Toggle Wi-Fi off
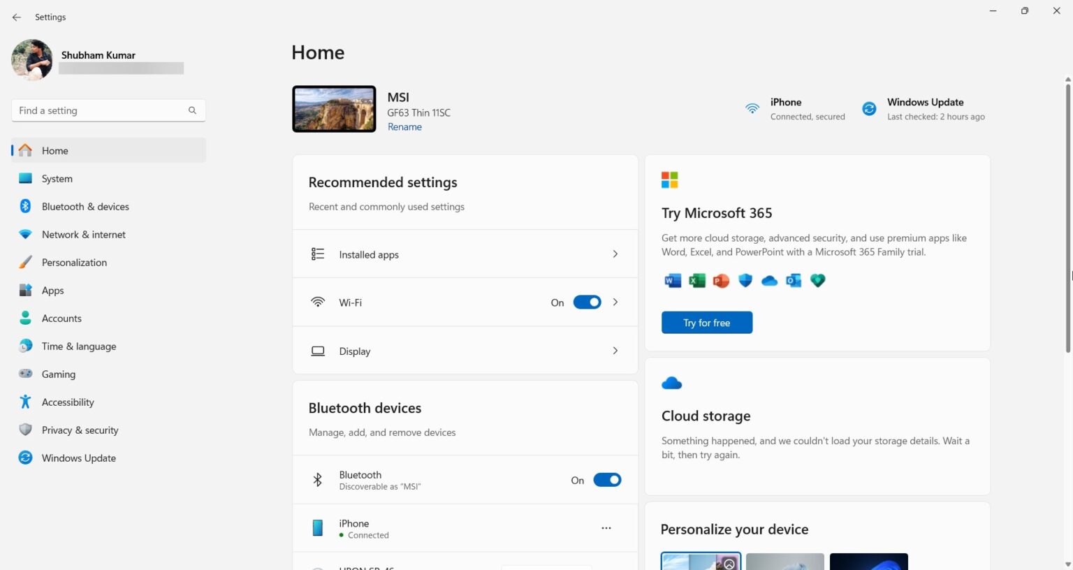Image resolution: width=1073 pixels, height=570 pixels. tap(587, 302)
